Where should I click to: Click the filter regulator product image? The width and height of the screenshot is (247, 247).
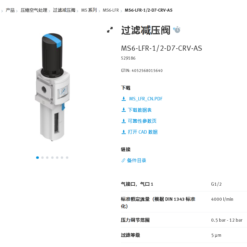click(x=52, y=87)
